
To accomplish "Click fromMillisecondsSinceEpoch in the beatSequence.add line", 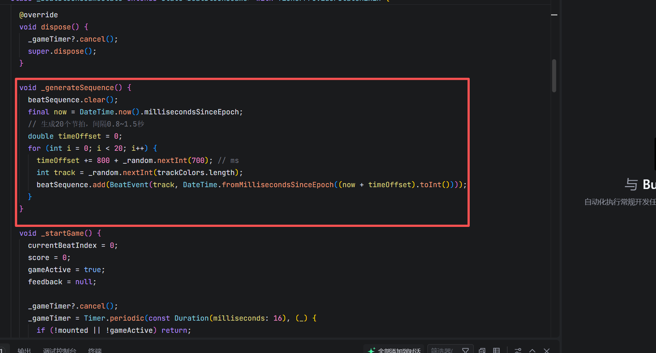I will 278,185.
